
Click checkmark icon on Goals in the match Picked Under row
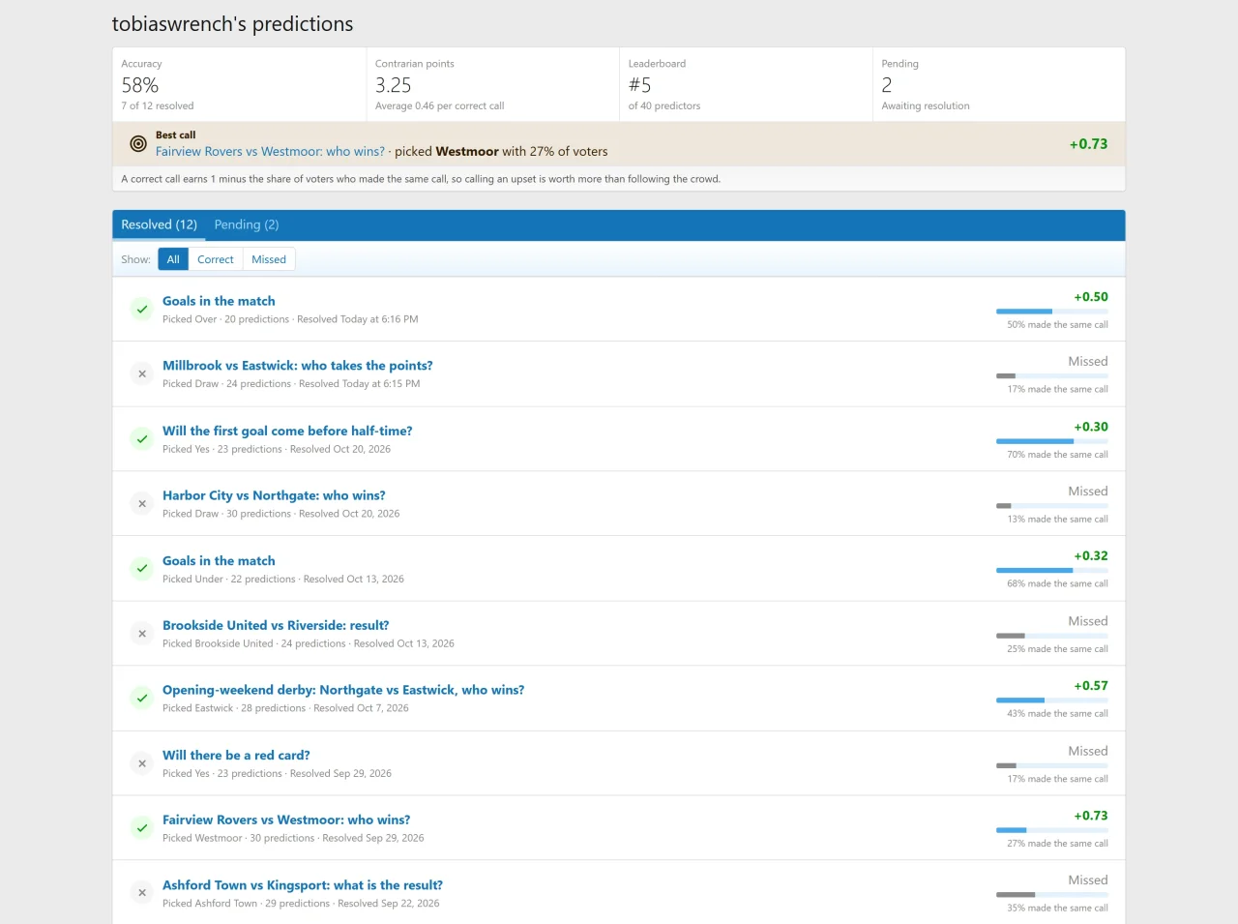click(142, 568)
